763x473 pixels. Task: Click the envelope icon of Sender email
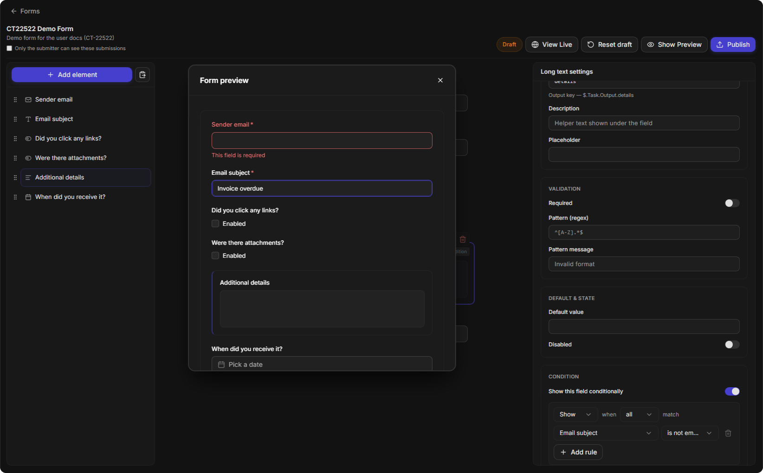(28, 100)
